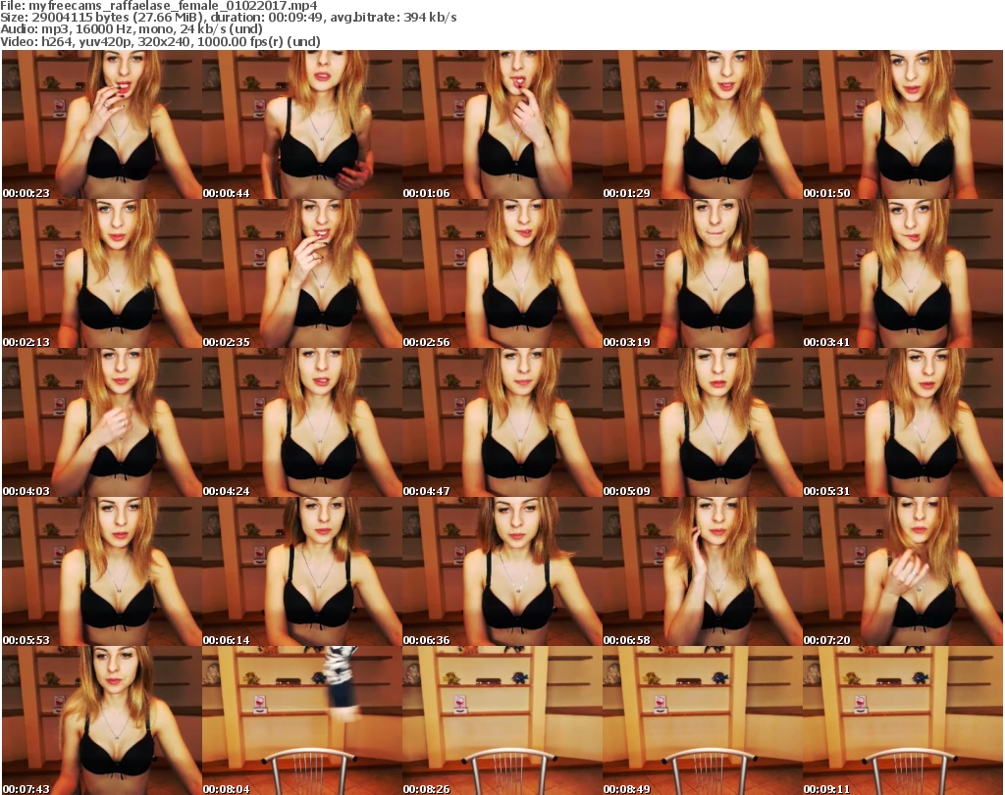
Task: Select the frame stamped 00:06:14
Action: click(302, 571)
